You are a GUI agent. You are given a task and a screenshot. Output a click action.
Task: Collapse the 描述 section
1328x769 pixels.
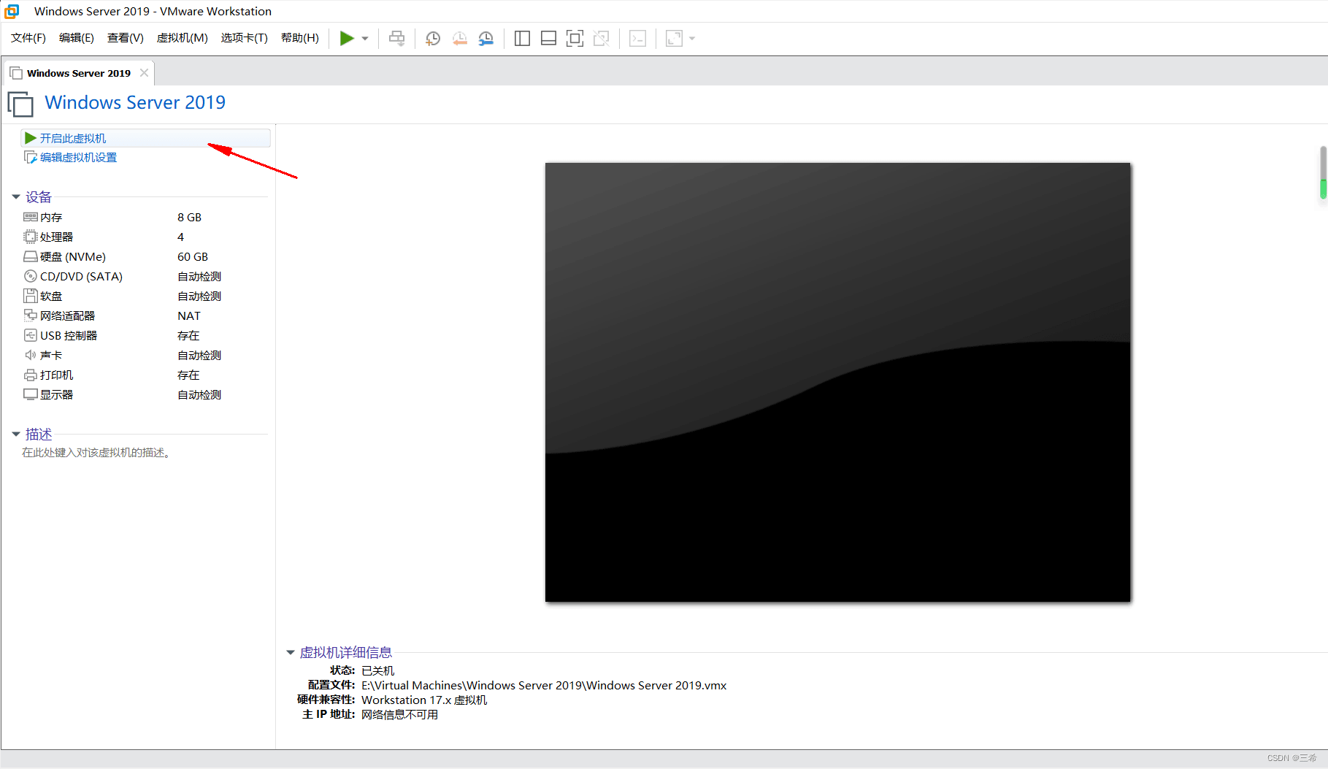point(16,435)
